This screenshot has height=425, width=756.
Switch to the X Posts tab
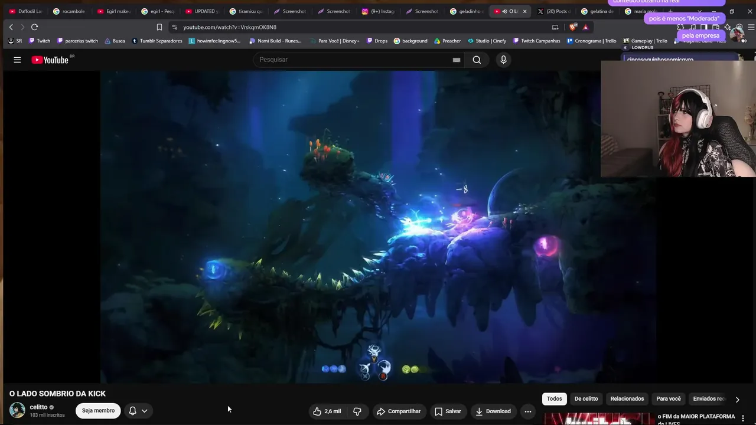pyautogui.click(x=554, y=11)
